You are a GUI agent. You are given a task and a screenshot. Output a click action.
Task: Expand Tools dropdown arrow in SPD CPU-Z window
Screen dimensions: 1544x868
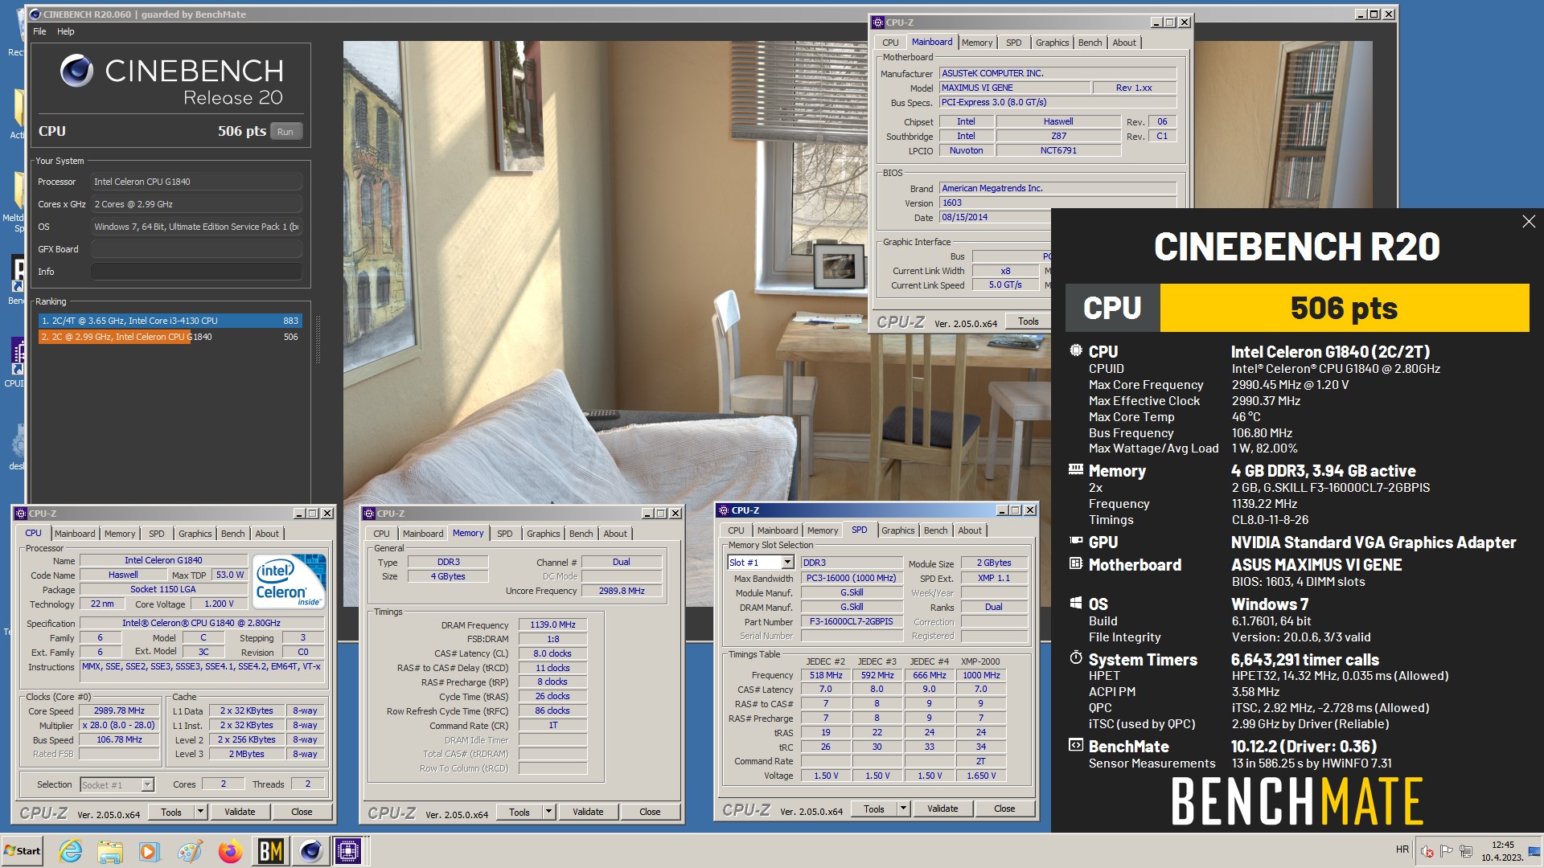(x=904, y=809)
